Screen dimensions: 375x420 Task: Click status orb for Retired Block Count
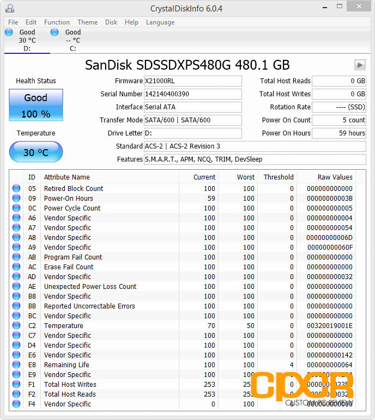pyautogui.click(x=16, y=188)
